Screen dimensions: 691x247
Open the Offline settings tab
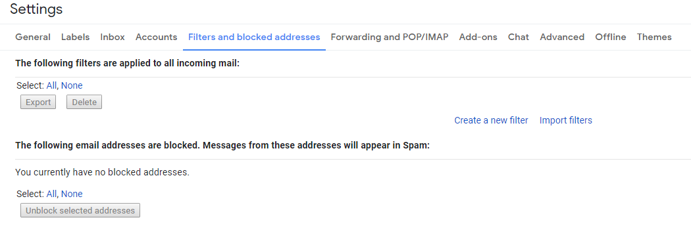[x=610, y=37]
